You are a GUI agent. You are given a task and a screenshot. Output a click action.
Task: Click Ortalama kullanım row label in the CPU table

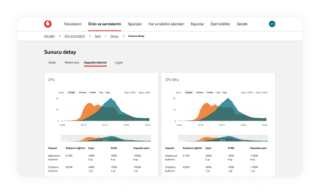coord(53,169)
